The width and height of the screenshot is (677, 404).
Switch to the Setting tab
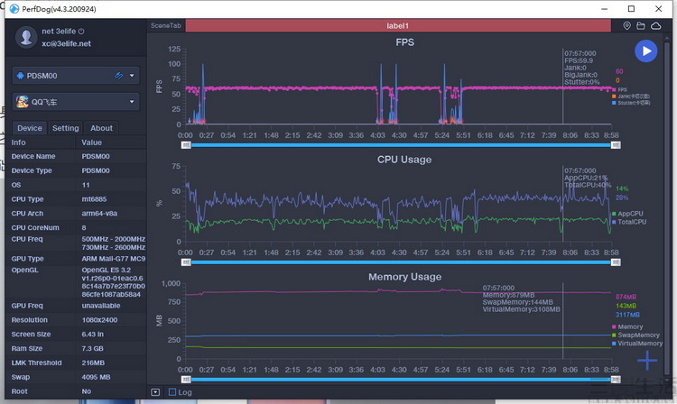click(65, 128)
